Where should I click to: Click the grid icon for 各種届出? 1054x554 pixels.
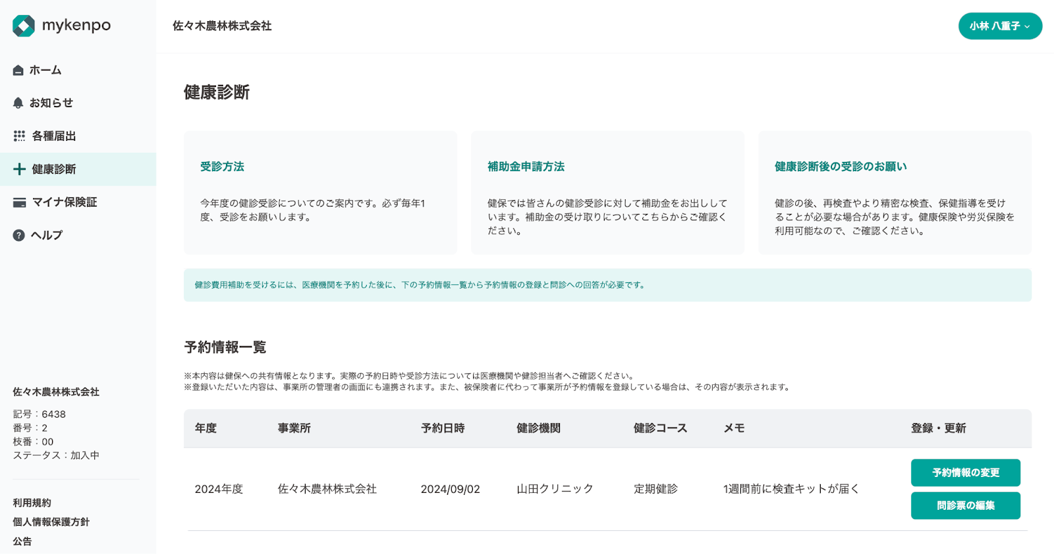[19, 136]
